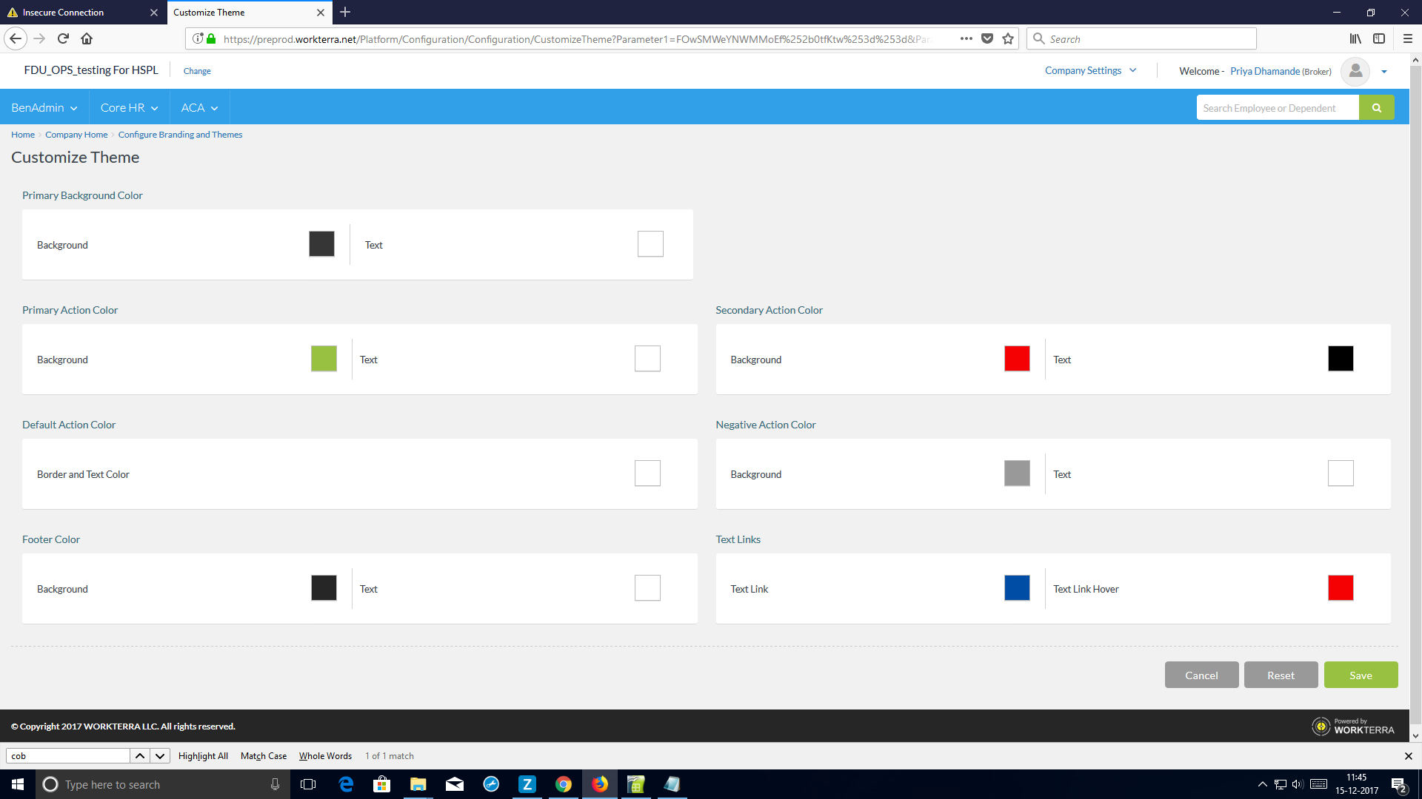Click the browser home icon

(87, 38)
